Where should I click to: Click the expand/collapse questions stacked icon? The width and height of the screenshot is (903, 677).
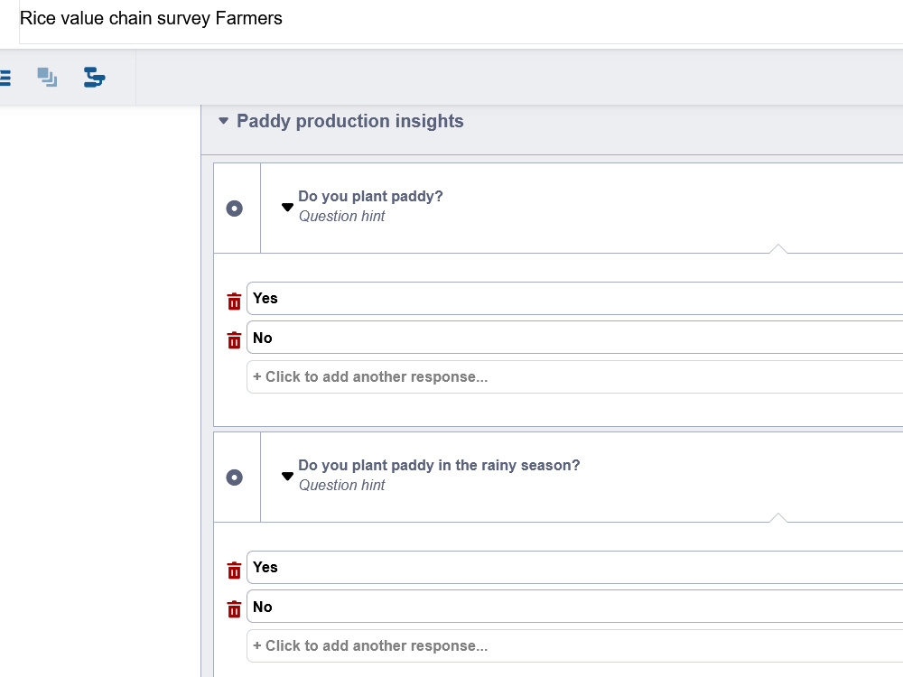pyautogui.click(x=47, y=77)
